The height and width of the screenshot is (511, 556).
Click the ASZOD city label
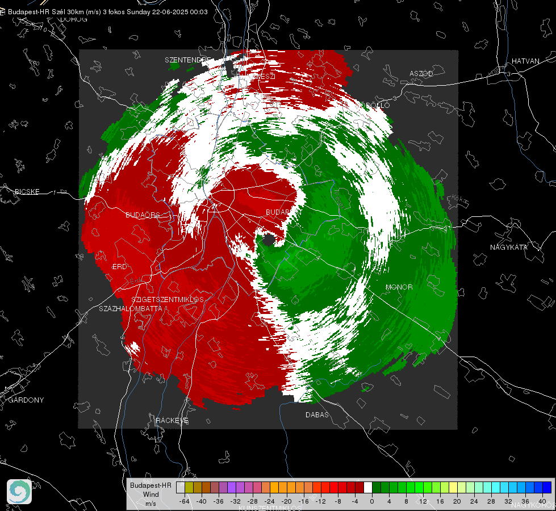tap(421, 73)
